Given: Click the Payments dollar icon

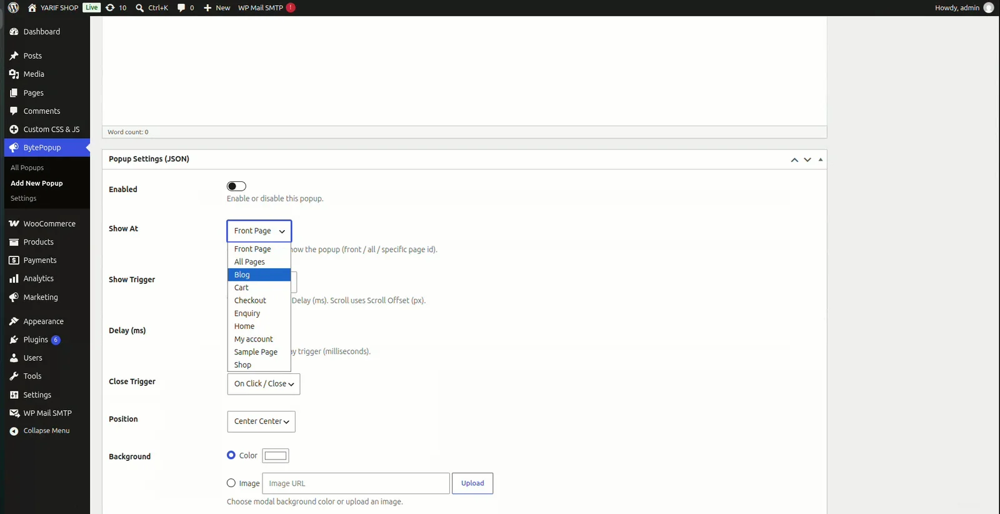Looking at the screenshot, I should (14, 260).
